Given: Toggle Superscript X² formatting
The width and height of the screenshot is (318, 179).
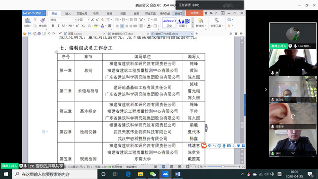Looking at the screenshot, I should point(77,26).
